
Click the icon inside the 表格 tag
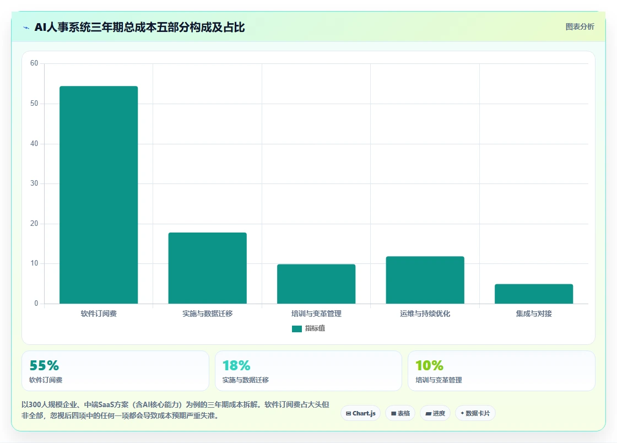pyautogui.click(x=393, y=413)
